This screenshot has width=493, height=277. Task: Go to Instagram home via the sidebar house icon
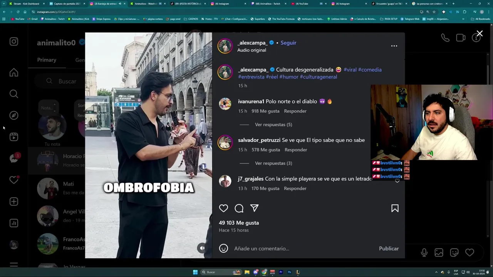[x=14, y=72]
